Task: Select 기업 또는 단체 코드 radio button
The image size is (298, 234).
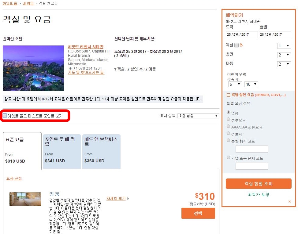Action: click(229, 157)
